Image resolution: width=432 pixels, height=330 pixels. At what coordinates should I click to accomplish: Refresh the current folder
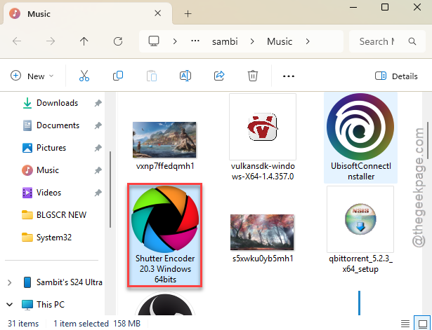pos(118,41)
